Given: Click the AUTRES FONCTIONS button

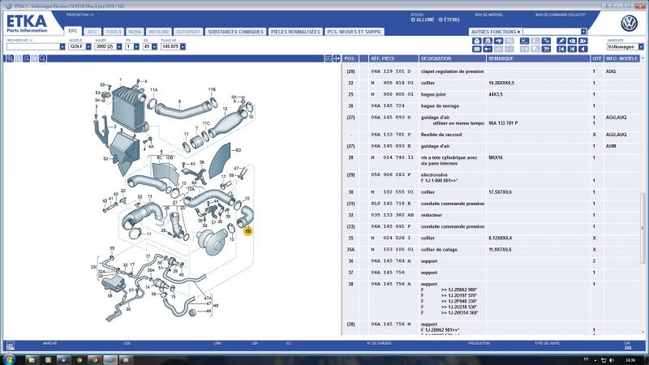Looking at the screenshot, I should 496,32.
